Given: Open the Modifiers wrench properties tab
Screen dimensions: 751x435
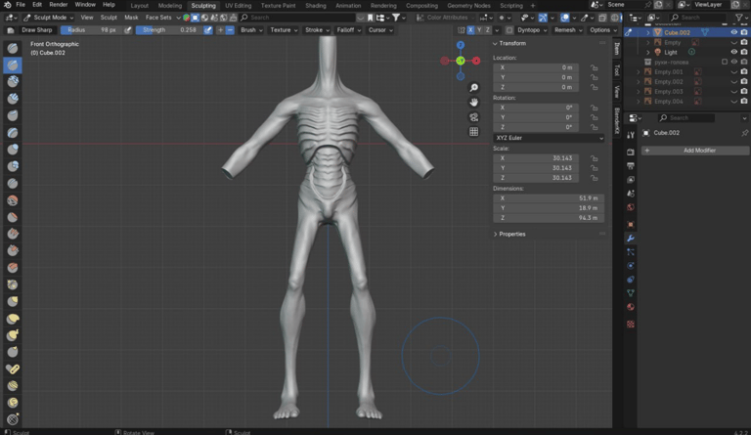Looking at the screenshot, I should (x=631, y=239).
